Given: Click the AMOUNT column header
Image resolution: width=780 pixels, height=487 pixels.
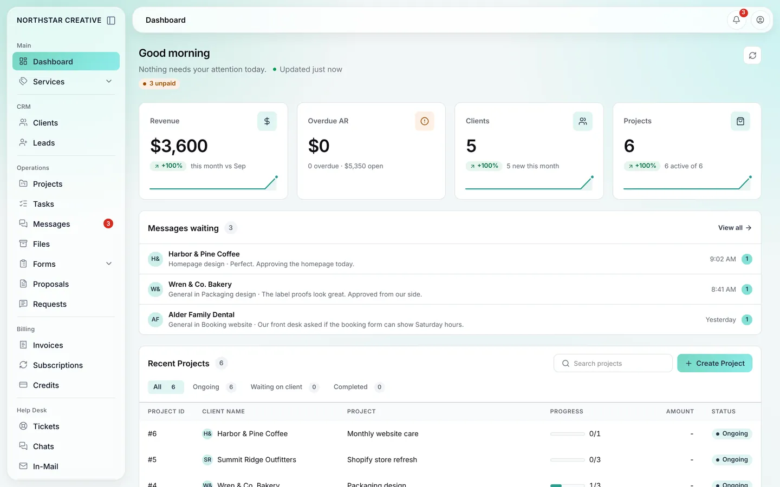Looking at the screenshot, I should [680, 411].
